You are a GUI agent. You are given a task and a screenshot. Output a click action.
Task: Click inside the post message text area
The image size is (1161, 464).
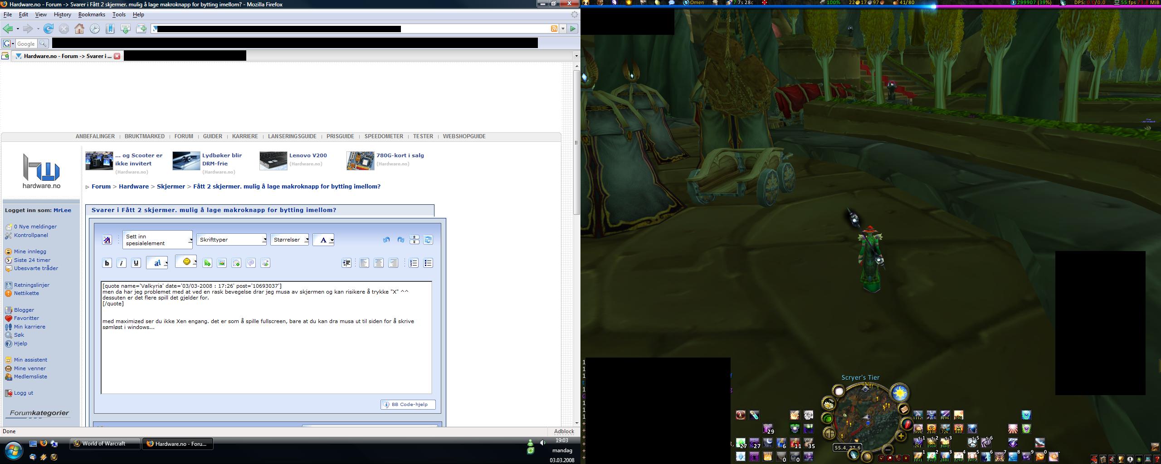pos(266,337)
